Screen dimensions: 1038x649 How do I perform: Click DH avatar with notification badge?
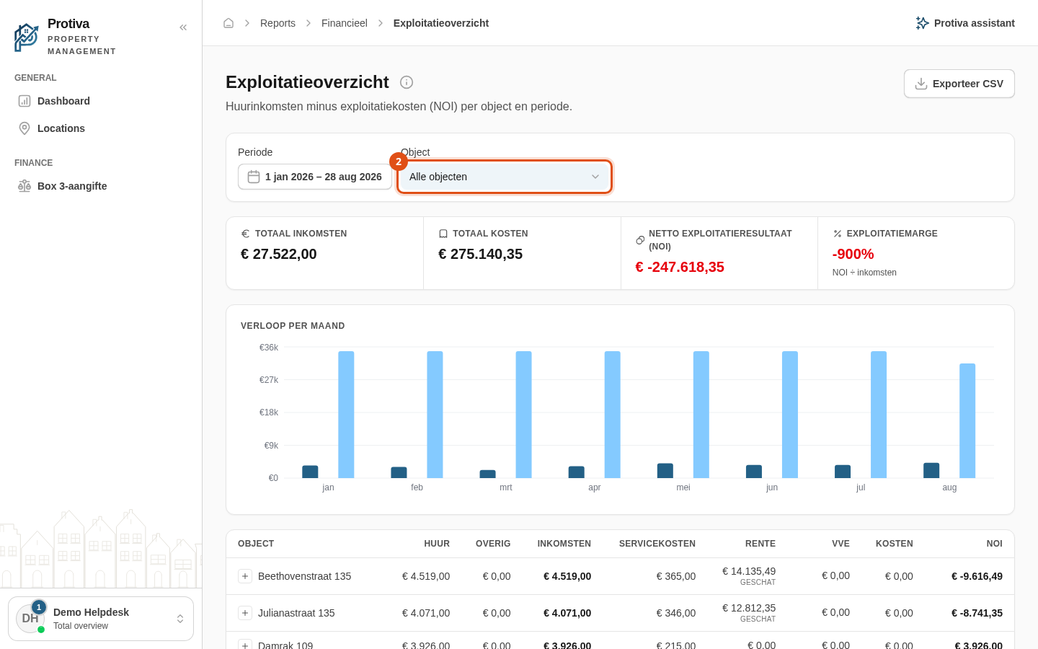click(30, 619)
